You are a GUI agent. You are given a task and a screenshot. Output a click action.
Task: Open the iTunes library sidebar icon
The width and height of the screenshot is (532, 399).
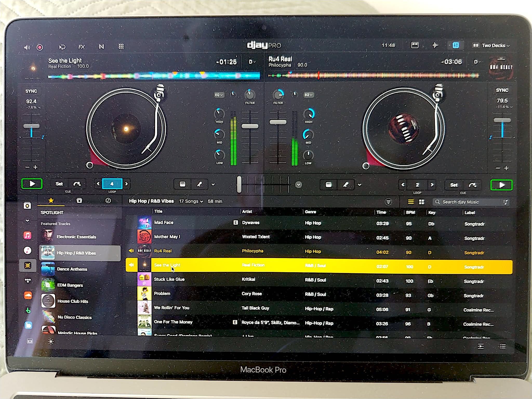pos(28,250)
